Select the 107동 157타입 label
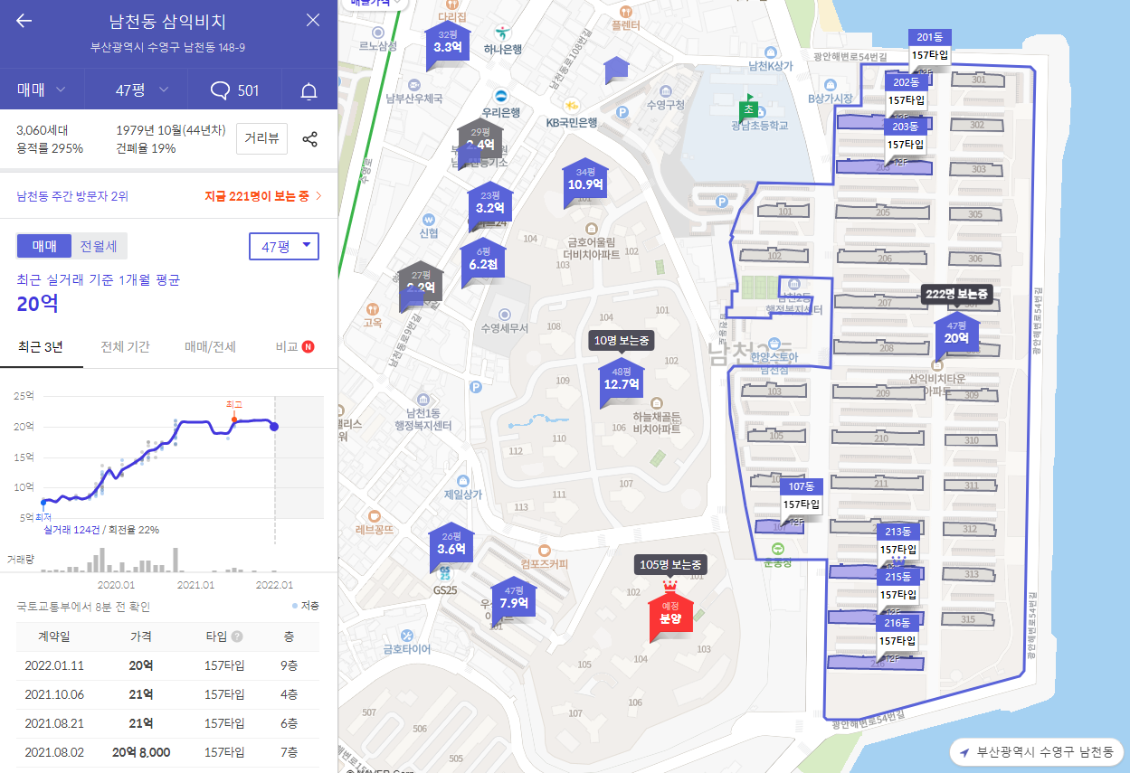This screenshot has width=1130, height=773. tap(802, 495)
